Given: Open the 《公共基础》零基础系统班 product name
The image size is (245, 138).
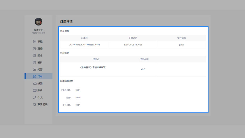Looking at the screenshot, I should [x=93, y=67].
